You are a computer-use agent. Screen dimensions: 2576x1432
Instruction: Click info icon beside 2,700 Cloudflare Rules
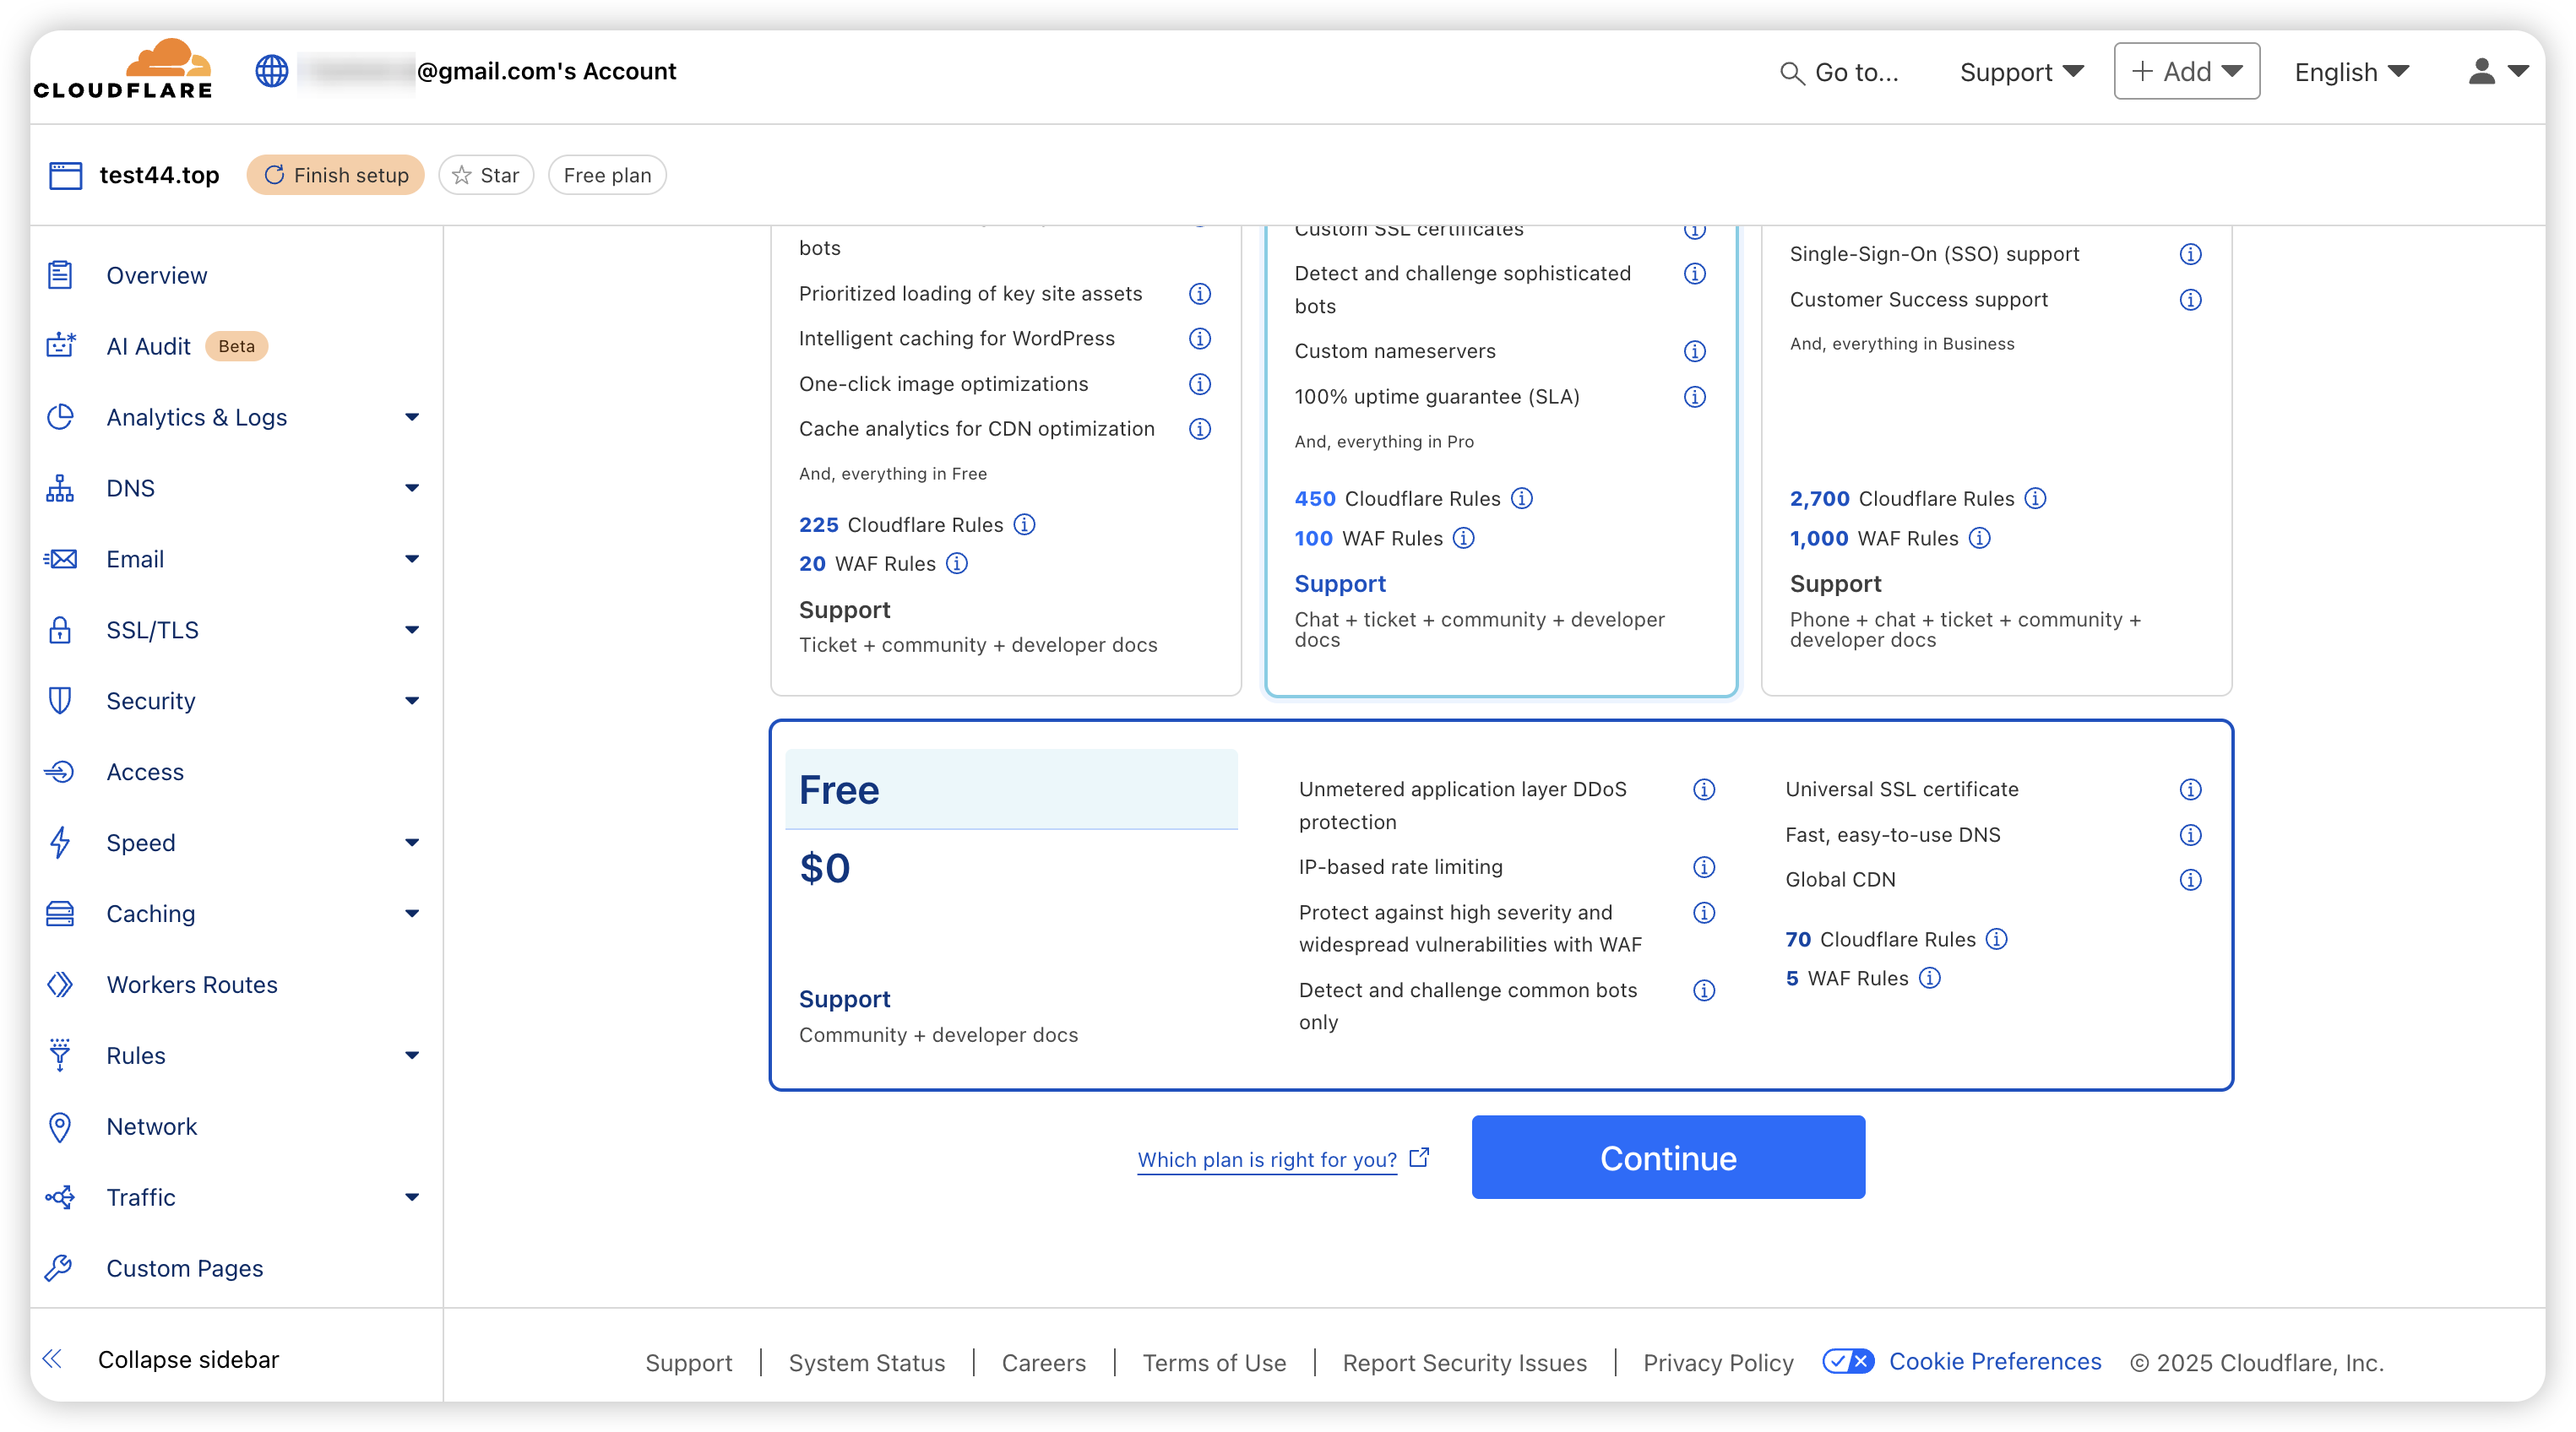[x=2035, y=498]
